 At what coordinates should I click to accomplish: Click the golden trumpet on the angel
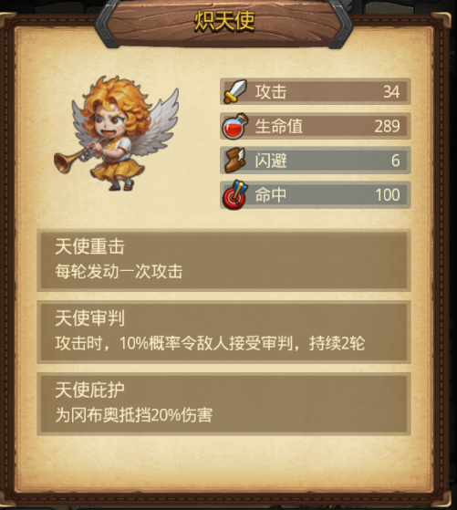pos(78,156)
